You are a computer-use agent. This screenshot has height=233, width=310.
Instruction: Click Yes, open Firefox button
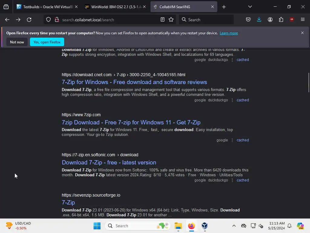47,42
